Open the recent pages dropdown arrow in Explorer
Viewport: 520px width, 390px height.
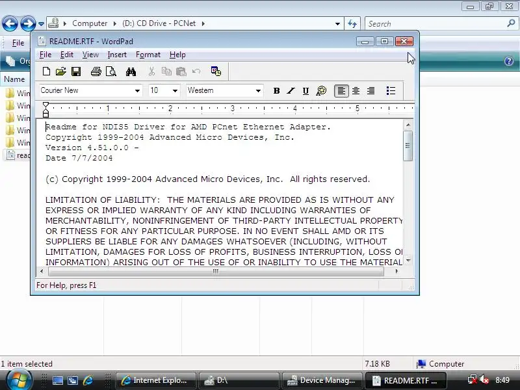(41, 24)
